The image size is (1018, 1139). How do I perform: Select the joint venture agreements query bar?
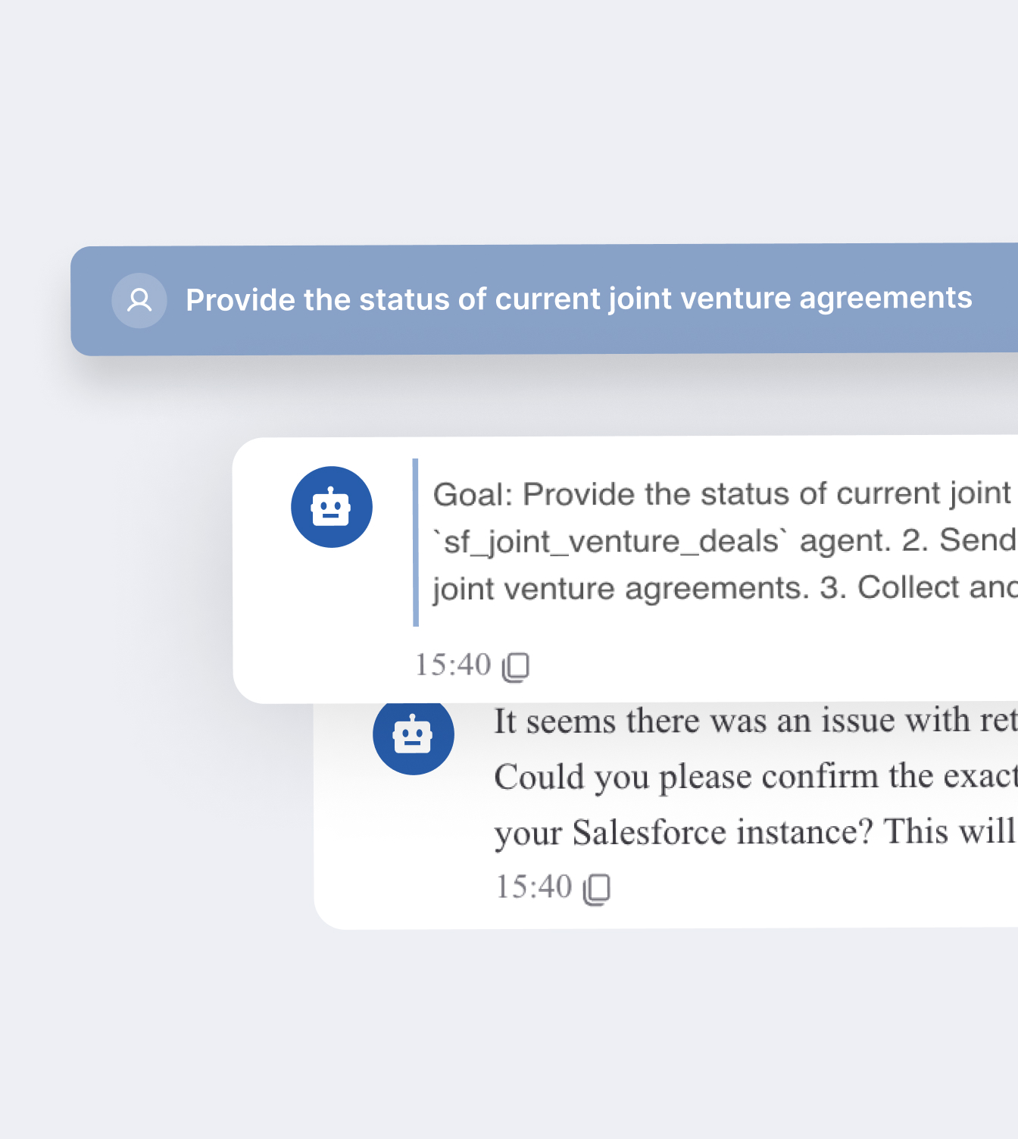tap(530, 299)
